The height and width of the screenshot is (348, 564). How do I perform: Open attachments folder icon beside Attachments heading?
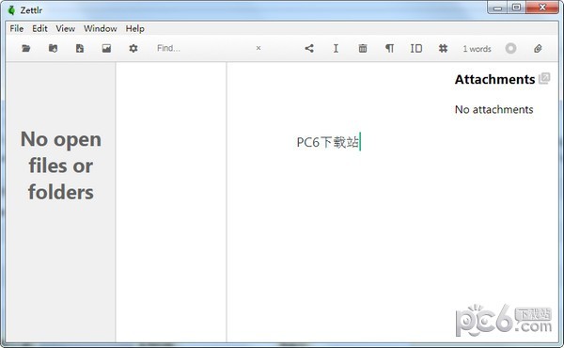tap(544, 78)
